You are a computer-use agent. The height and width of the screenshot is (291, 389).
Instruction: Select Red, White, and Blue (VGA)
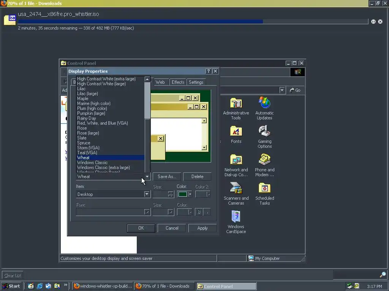point(110,123)
